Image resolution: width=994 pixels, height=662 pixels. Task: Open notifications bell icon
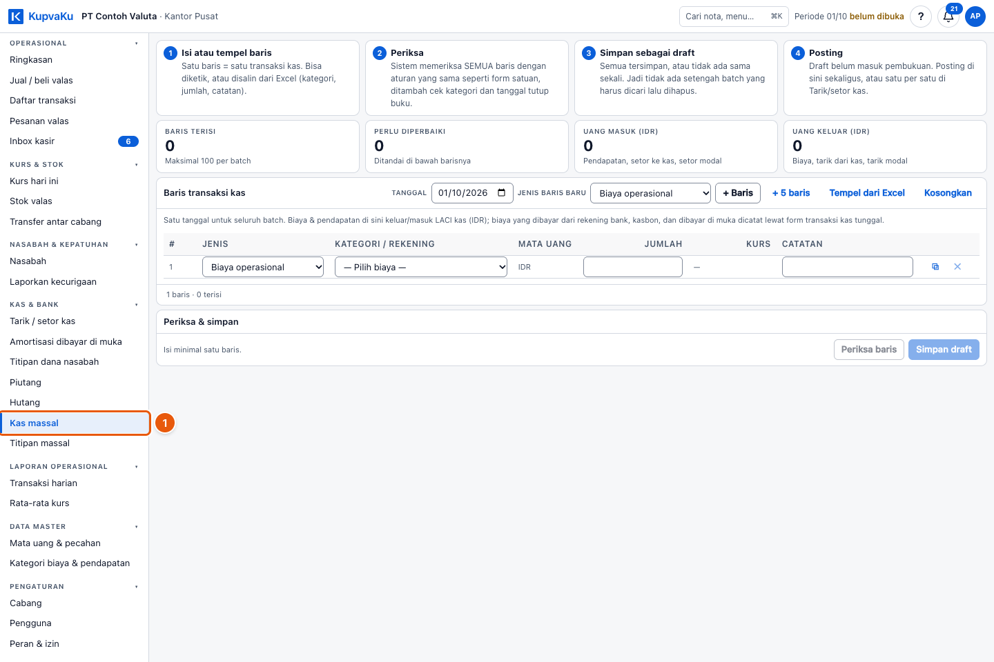(948, 17)
